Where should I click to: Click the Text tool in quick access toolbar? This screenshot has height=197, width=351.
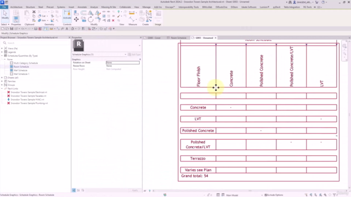67,28
